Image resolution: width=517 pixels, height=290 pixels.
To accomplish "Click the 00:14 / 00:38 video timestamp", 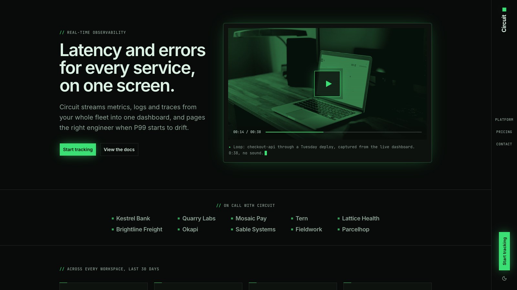I will (x=247, y=132).
